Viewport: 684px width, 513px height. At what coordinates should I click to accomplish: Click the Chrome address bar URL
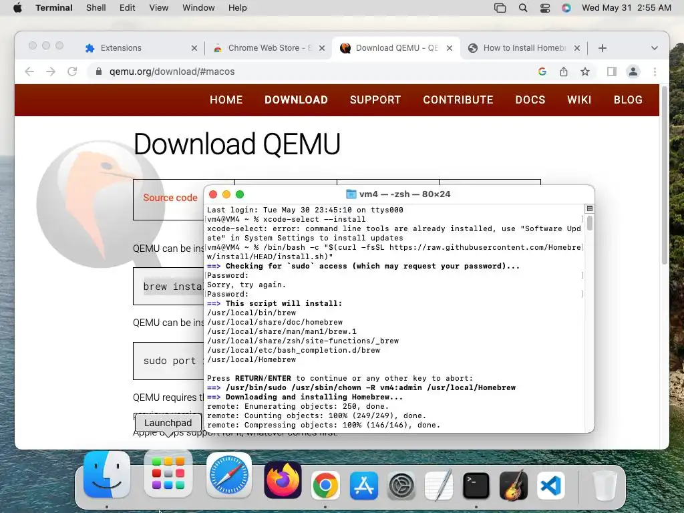click(172, 71)
